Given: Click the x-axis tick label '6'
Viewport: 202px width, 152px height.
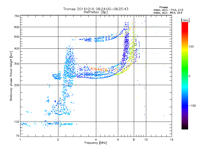Looking at the screenshot, I should 118,140.
